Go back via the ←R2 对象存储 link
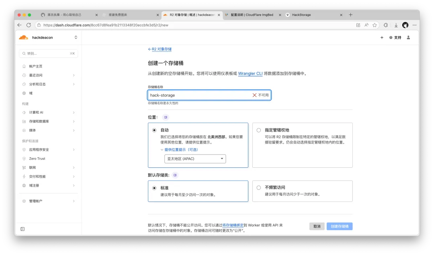This screenshot has height=255, width=434. (x=160, y=49)
